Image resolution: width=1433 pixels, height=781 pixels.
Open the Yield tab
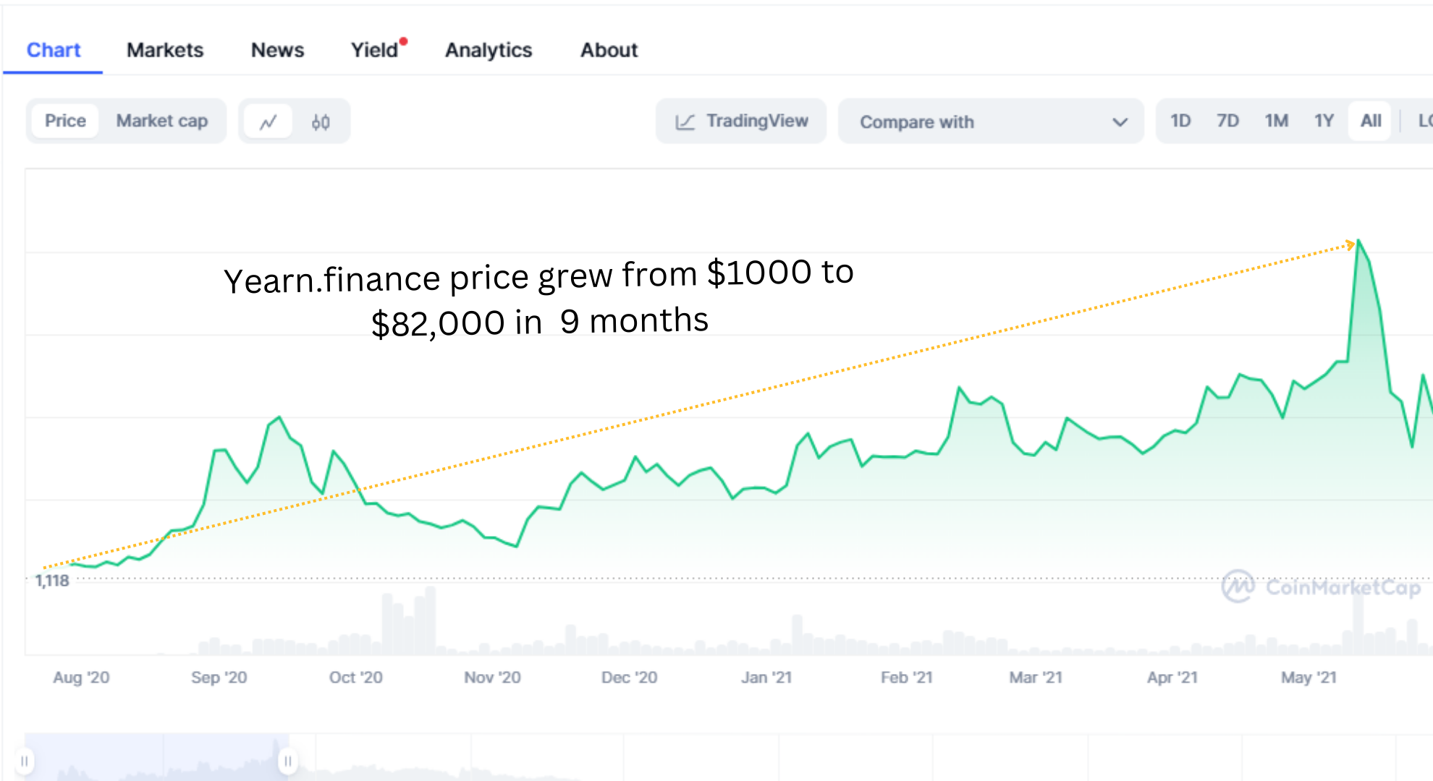click(x=375, y=50)
